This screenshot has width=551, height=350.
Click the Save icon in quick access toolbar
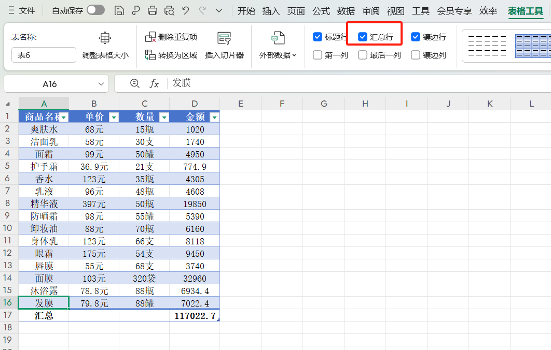[x=120, y=10]
